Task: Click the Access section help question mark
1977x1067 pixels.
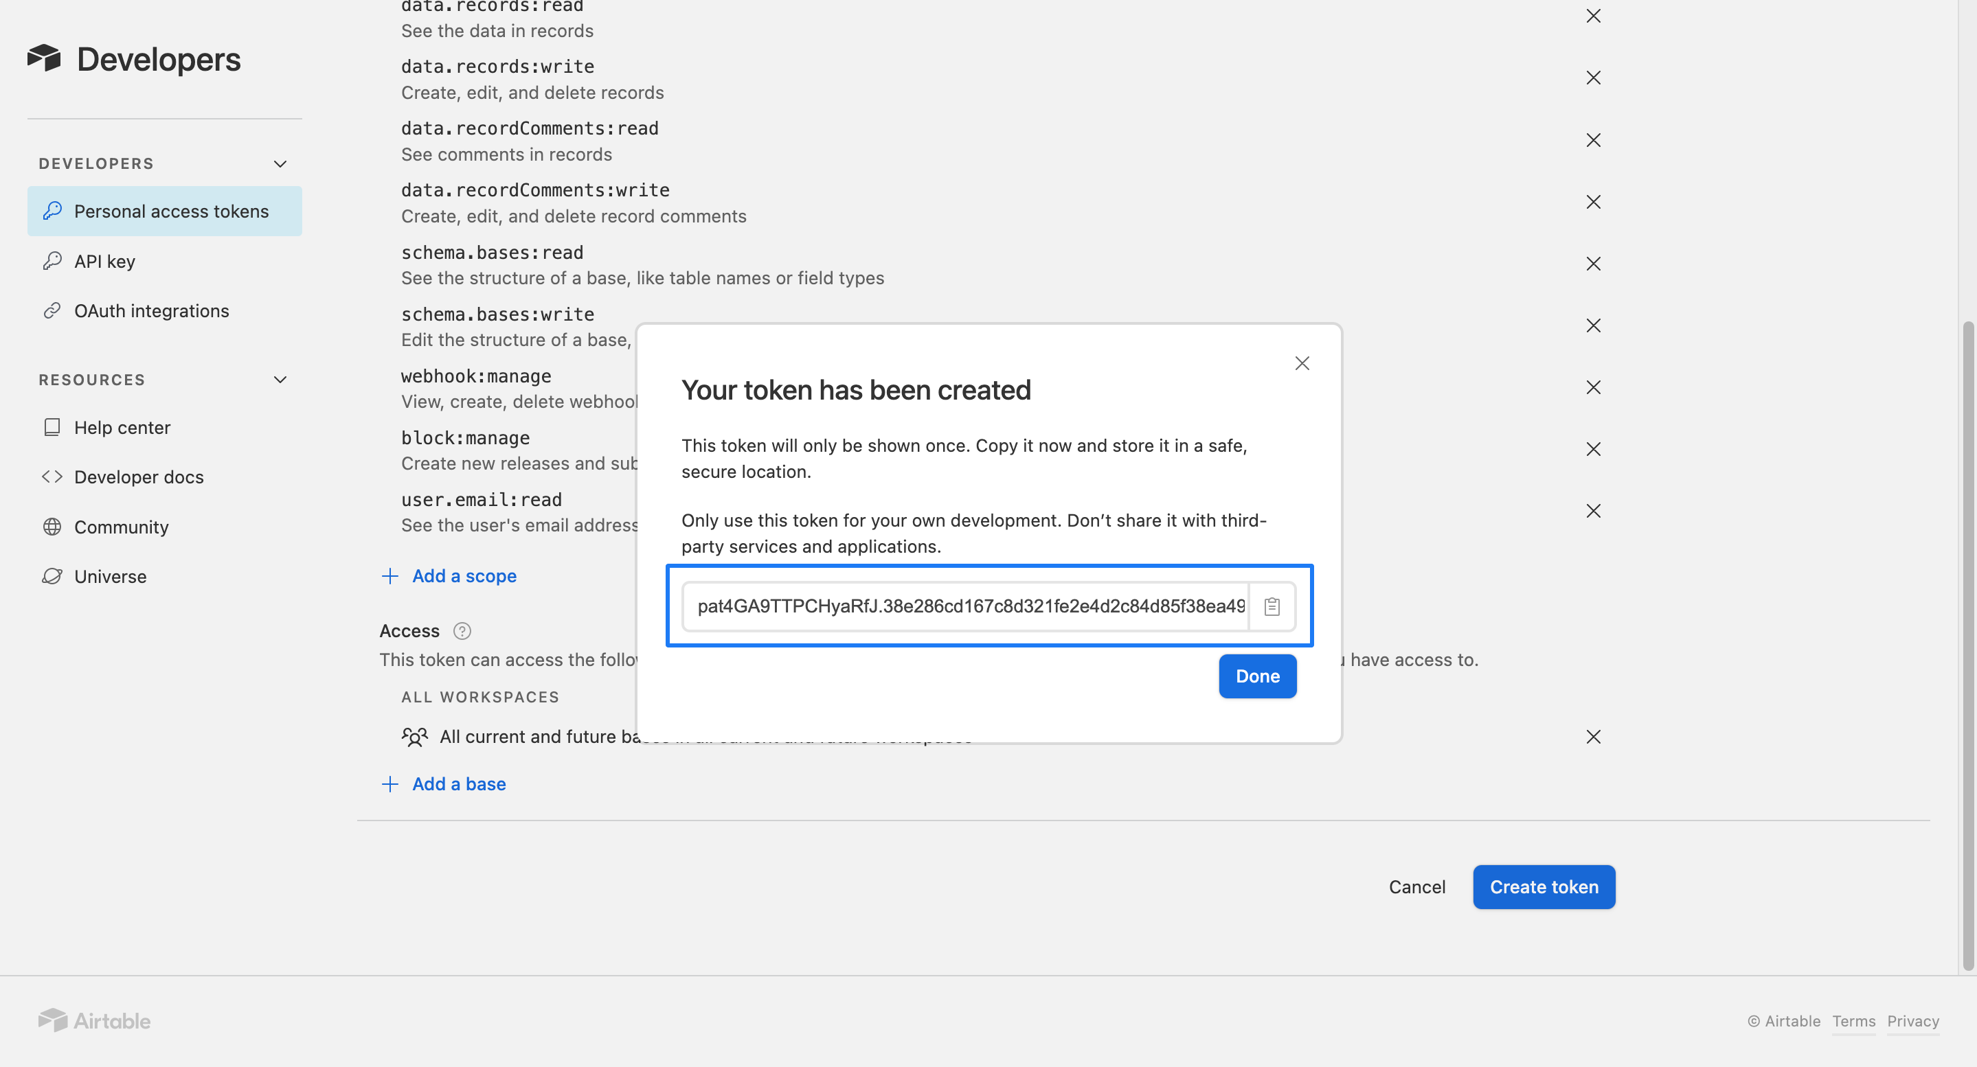Action: [462, 631]
